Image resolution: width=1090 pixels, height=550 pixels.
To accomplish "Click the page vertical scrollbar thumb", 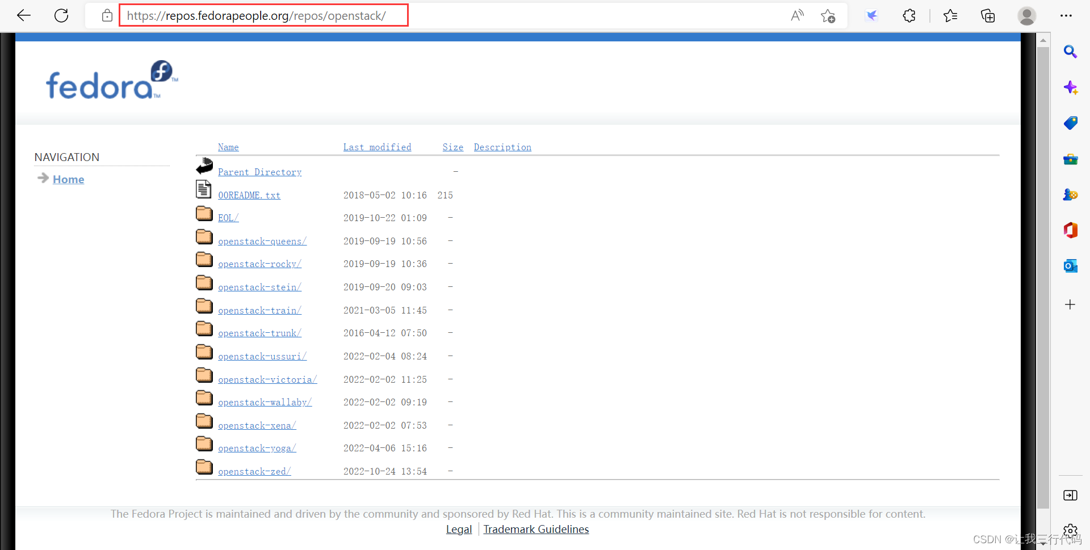I will (x=1043, y=278).
